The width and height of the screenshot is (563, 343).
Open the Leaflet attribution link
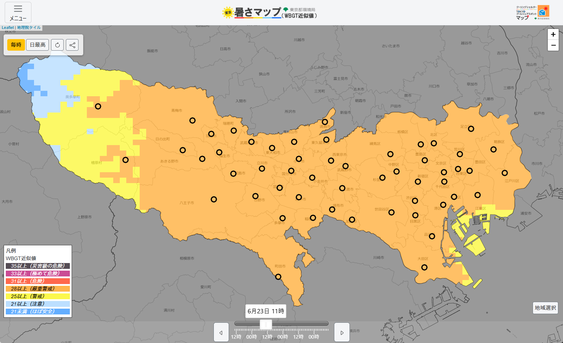click(8, 27)
